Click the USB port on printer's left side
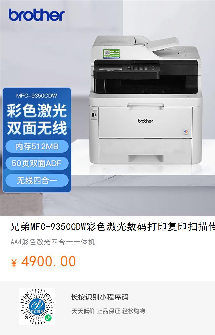 [94, 115]
